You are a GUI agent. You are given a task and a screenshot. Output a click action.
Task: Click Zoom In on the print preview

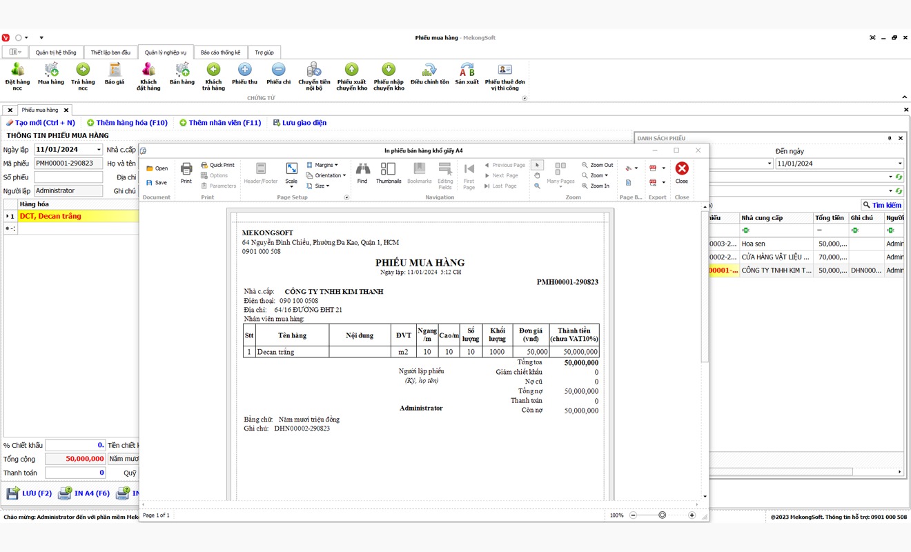tap(598, 185)
